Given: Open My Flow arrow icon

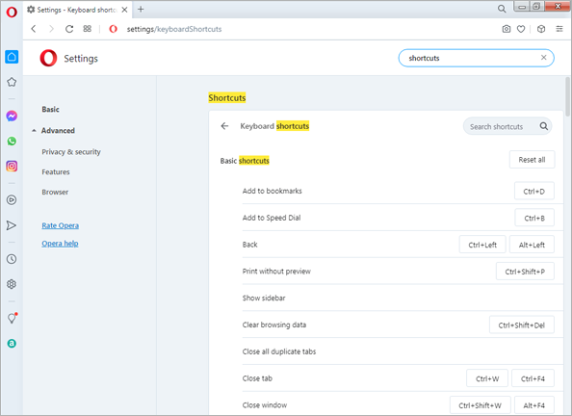Looking at the screenshot, I should (x=12, y=225).
